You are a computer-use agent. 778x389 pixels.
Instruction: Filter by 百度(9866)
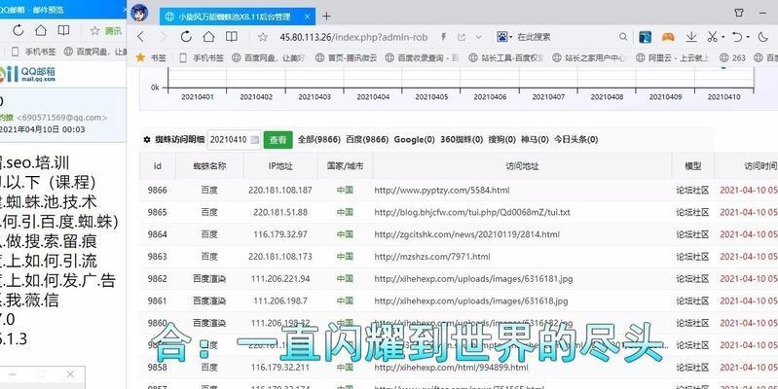[367, 140]
